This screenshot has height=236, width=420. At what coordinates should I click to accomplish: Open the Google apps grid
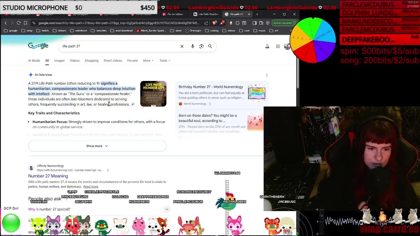point(278,47)
